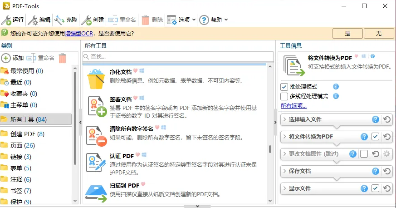Click the 是 button in the notification bar

(347, 33)
